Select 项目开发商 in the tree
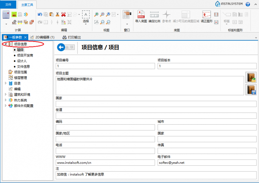The image size is (259, 183). (x=25, y=55)
